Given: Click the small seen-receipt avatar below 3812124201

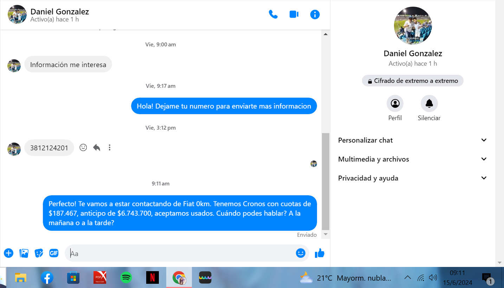Looking at the screenshot, I should tap(314, 164).
